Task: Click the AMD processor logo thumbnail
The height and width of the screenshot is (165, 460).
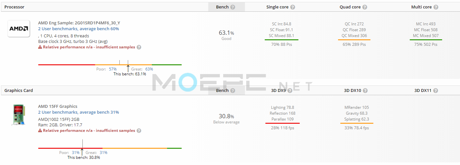Action: (19, 29)
